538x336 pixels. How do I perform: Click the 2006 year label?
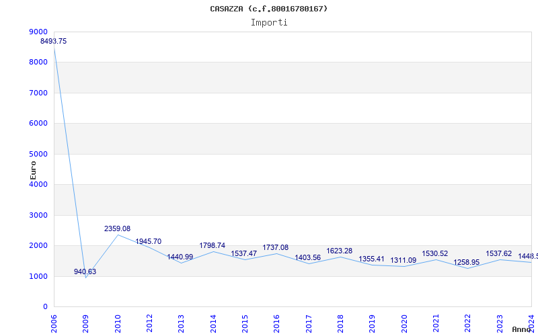pos(54,324)
